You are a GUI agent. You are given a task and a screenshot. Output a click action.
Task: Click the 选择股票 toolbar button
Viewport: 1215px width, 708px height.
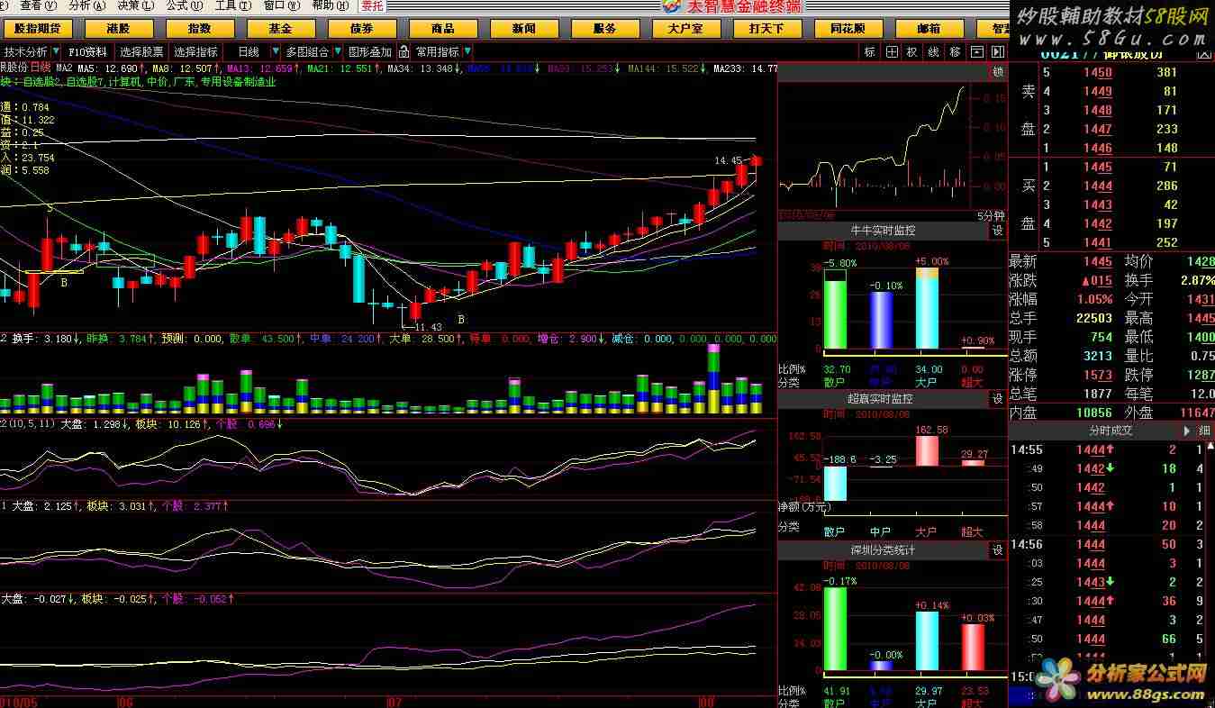(x=142, y=52)
